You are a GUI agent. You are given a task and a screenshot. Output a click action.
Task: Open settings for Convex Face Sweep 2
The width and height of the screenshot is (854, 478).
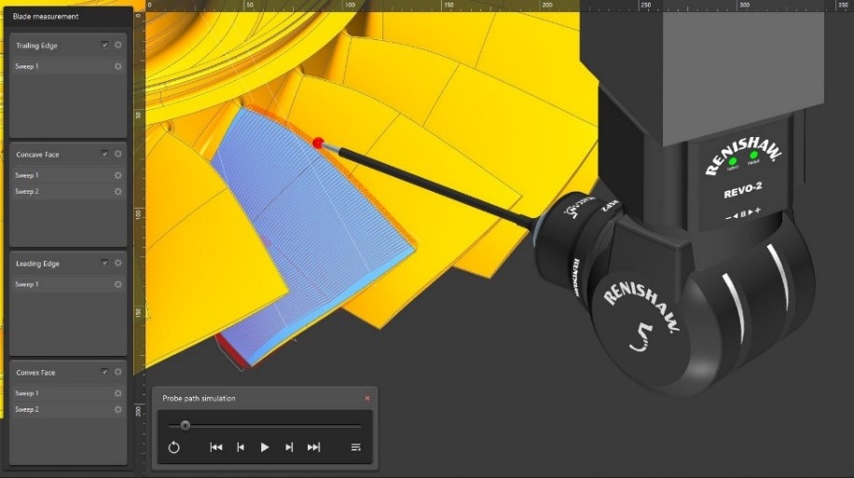click(118, 409)
